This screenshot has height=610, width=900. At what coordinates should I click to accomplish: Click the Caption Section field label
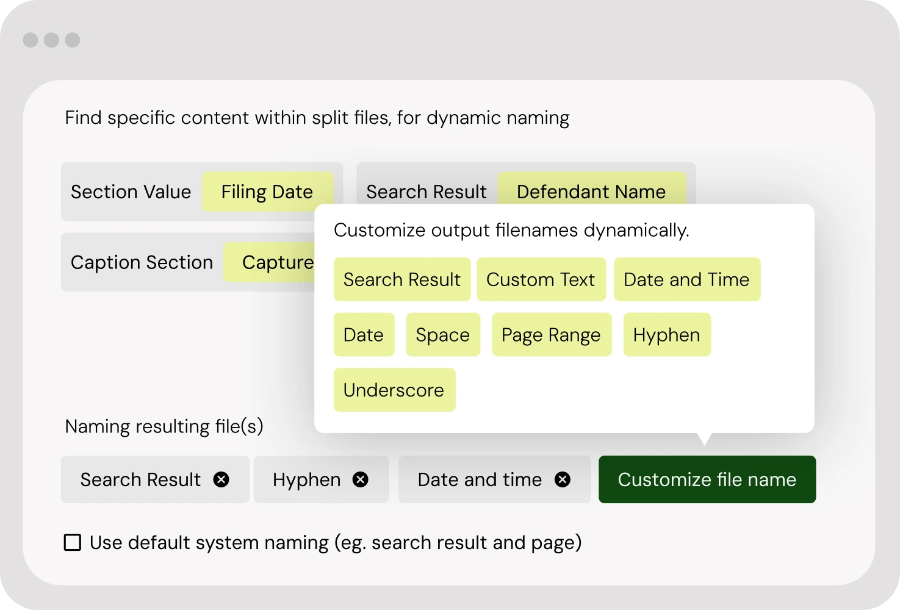click(x=142, y=262)
